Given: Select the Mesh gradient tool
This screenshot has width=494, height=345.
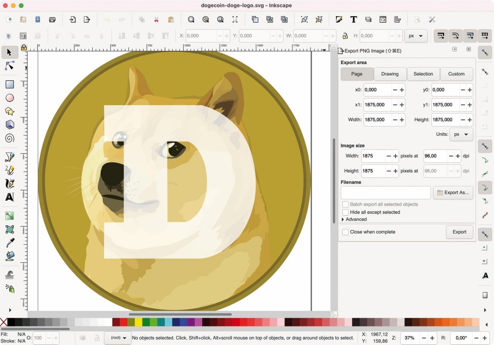Looking at the screenshot, I should [9, 229].
